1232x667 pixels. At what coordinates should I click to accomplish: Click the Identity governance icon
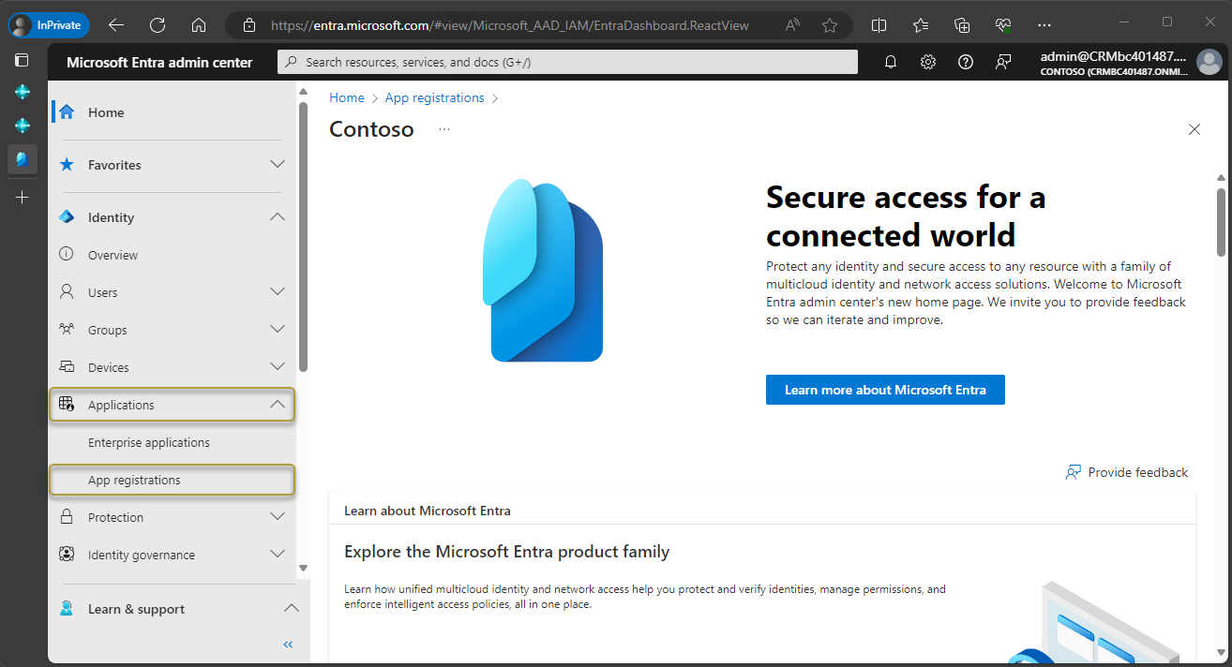pos(67,554)
